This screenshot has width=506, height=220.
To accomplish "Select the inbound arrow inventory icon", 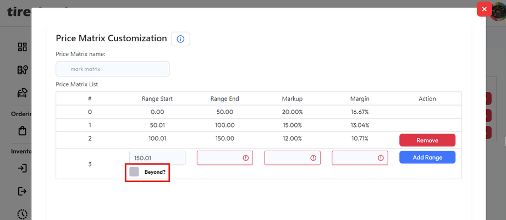I will click(22, 168).
